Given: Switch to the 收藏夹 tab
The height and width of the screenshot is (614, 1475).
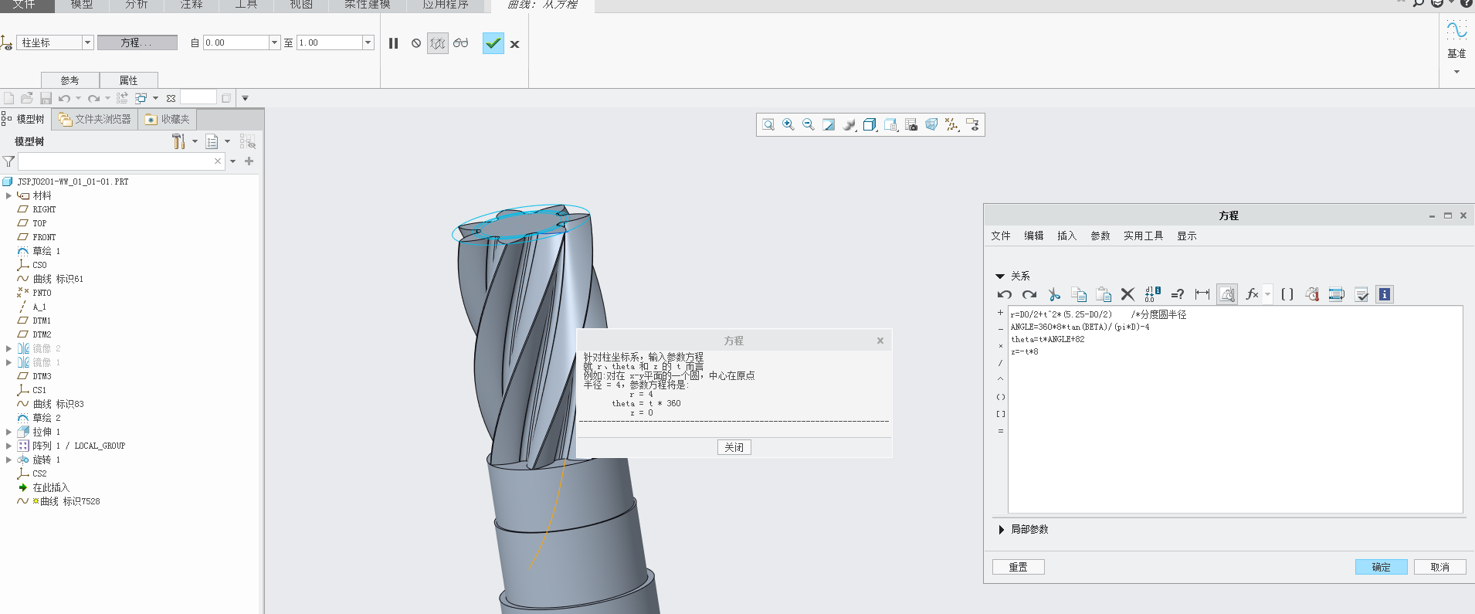Looking at the screenshot, I should (x=167, y=119).
